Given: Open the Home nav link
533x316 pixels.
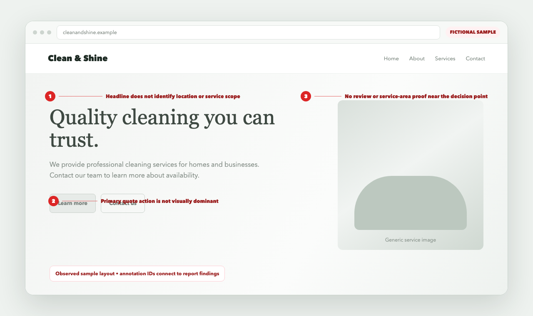Looking at the screenshot, I should click(391, 59).
